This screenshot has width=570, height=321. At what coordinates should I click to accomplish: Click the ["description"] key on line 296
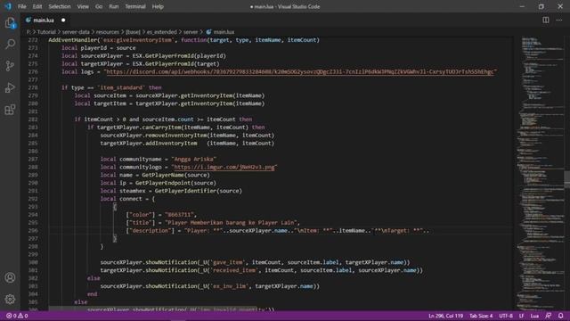pyautogui.click(x=151, y=231)
